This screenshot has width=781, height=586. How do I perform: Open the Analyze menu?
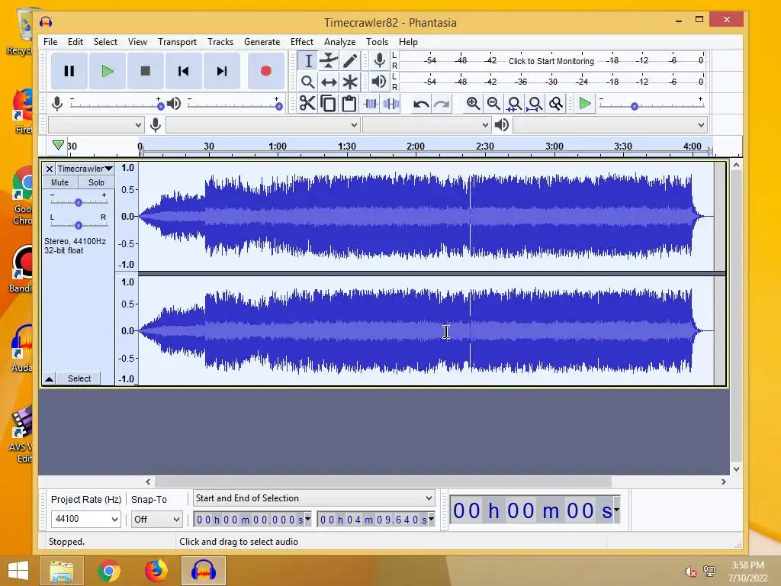tap(339, 42)
